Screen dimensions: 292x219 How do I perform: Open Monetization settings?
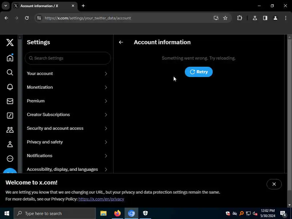(x=68, y=87)
